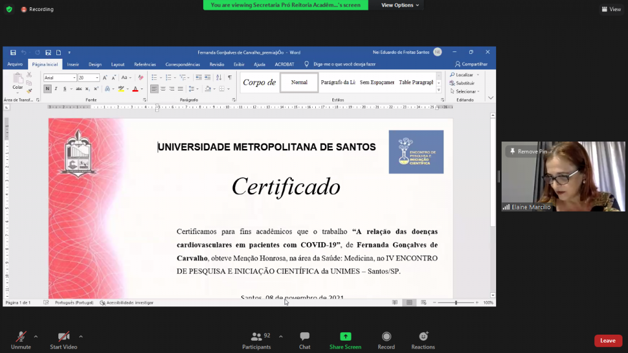
Task: Click the vertical scrollbar down arrow
Action: tap(492, 295)
